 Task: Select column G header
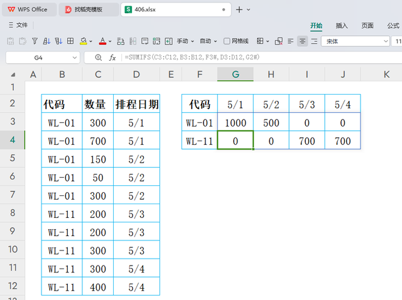pyautogui.click(x=236, y=75)
